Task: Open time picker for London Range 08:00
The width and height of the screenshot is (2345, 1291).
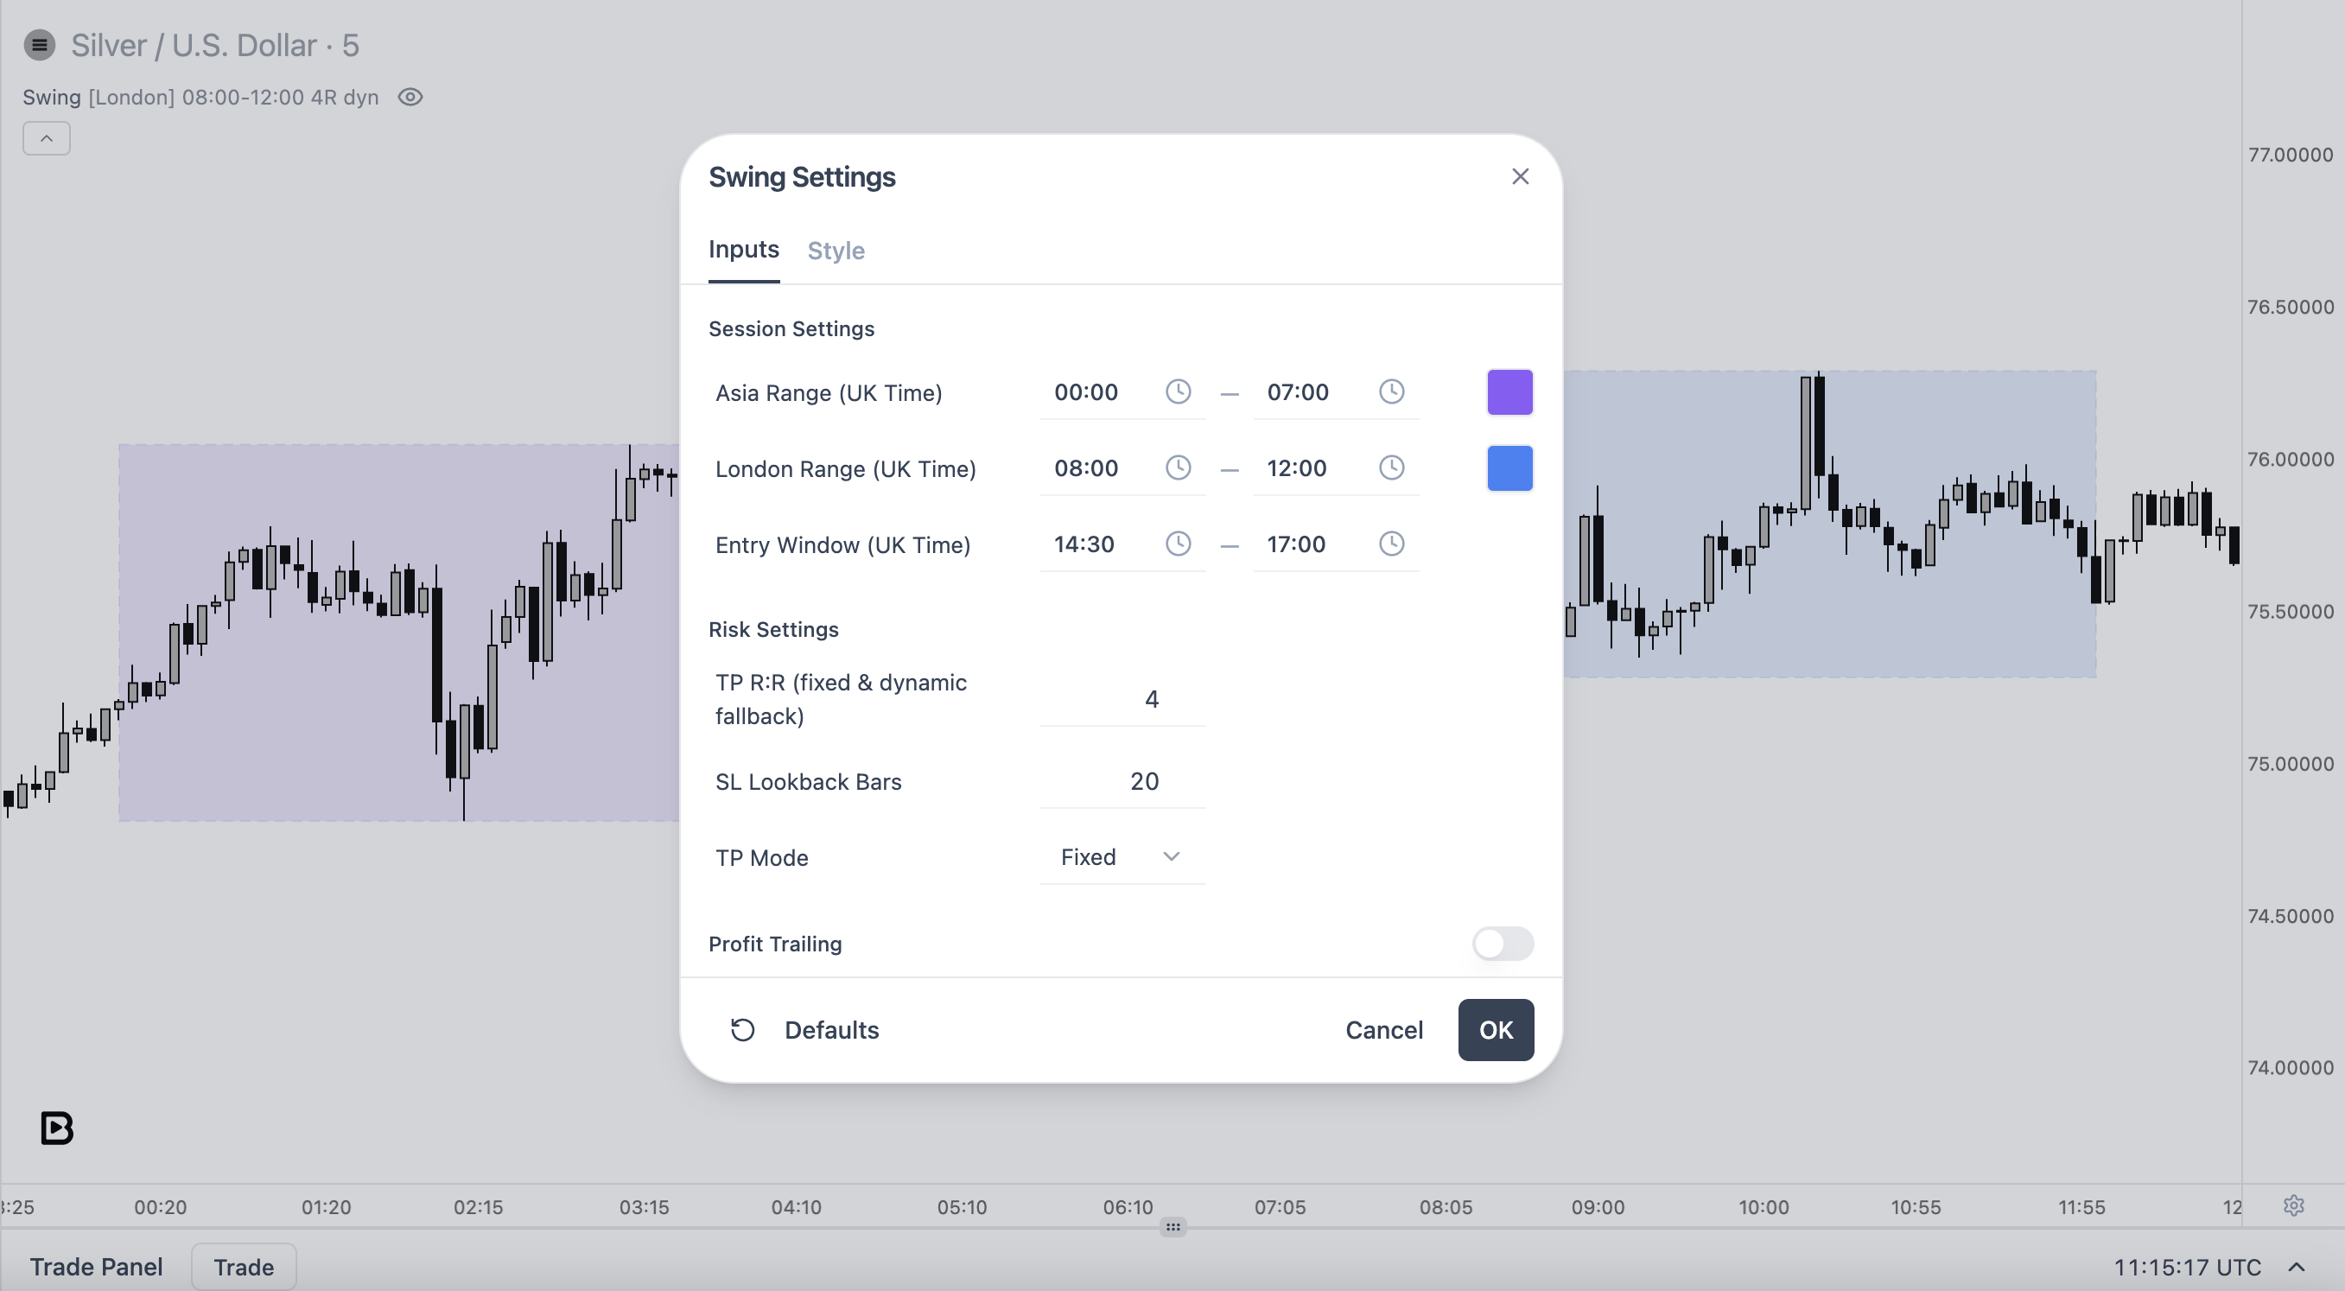Action: pyautogui.click(x=1178, y=468)
